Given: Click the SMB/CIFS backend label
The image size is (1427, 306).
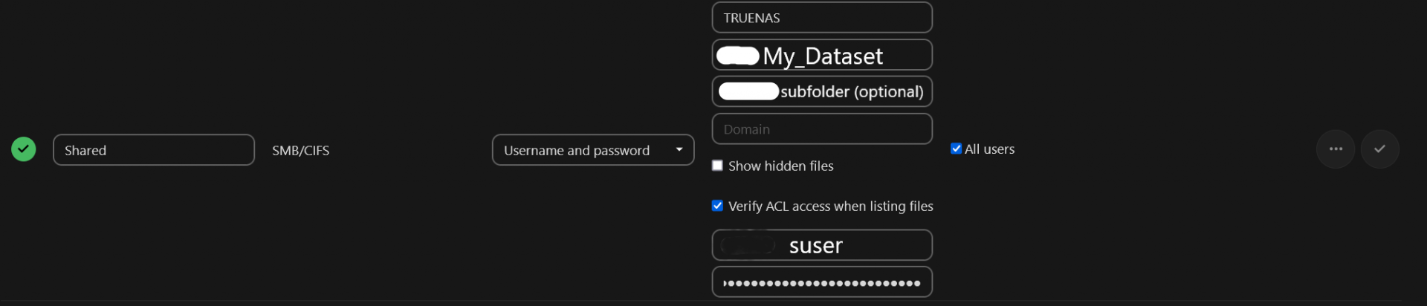Looking at the screenshot, I should [x=300, y=151].
